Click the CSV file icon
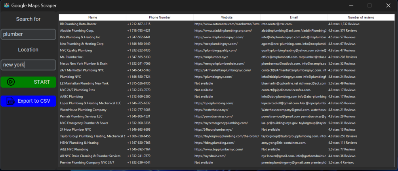398x171 pixels. tap(10, 101)
